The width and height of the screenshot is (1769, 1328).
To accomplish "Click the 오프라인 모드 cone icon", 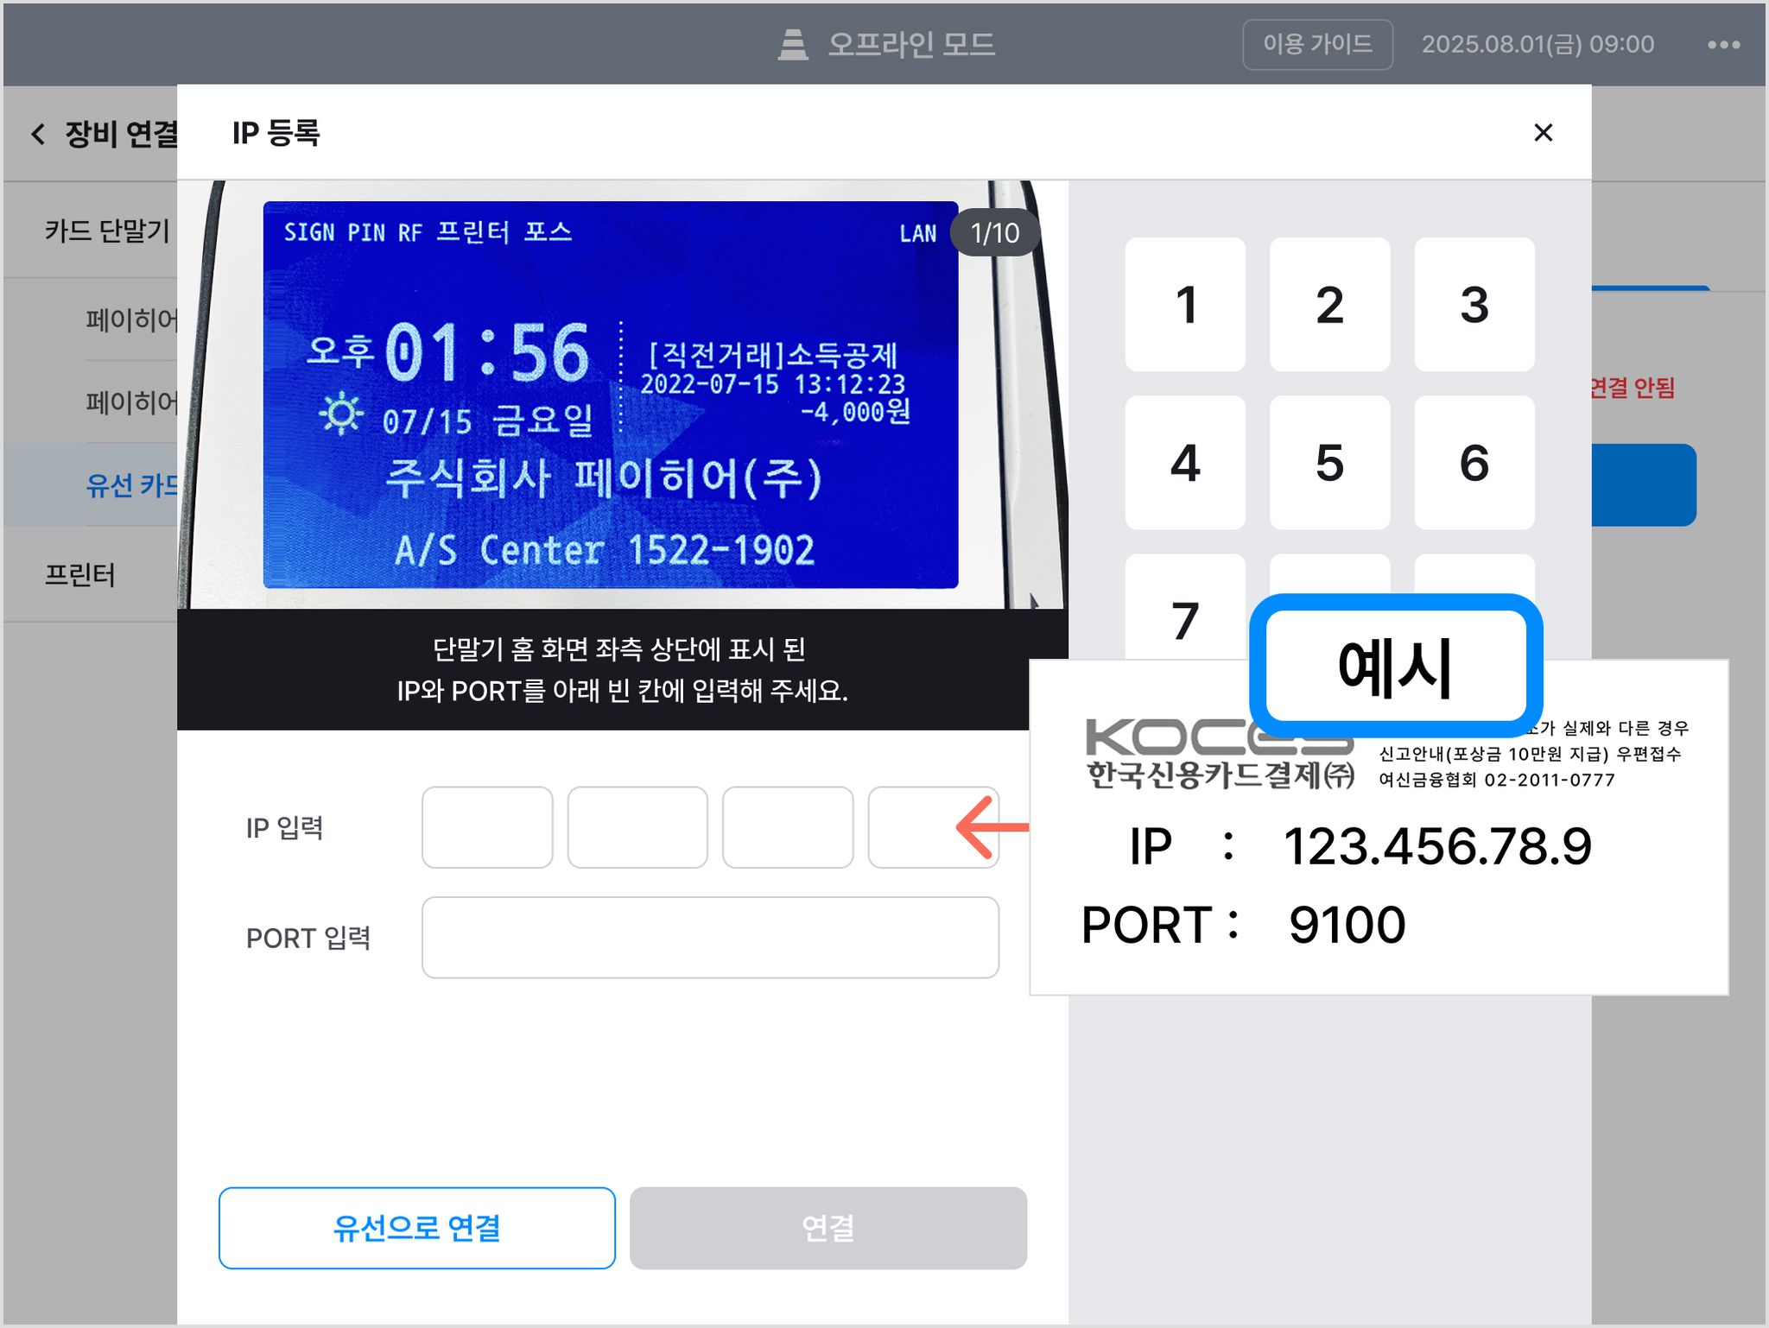I will coord(792,44).
